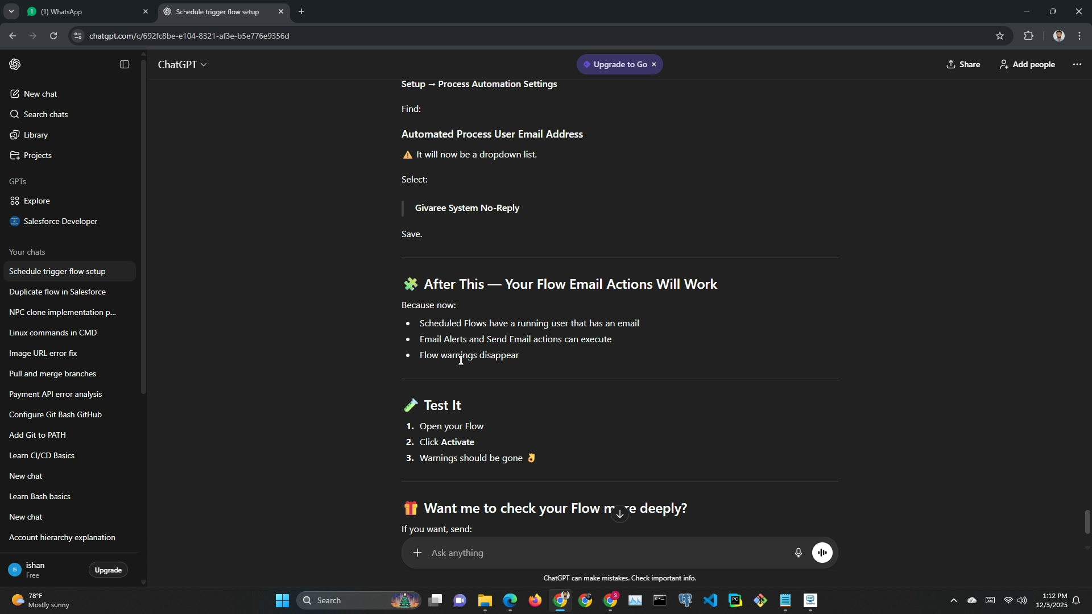The height and width of the screenshot is (614, 1092).
Task: Bookmark page with star icon
Action: [x=1000, y=36]
